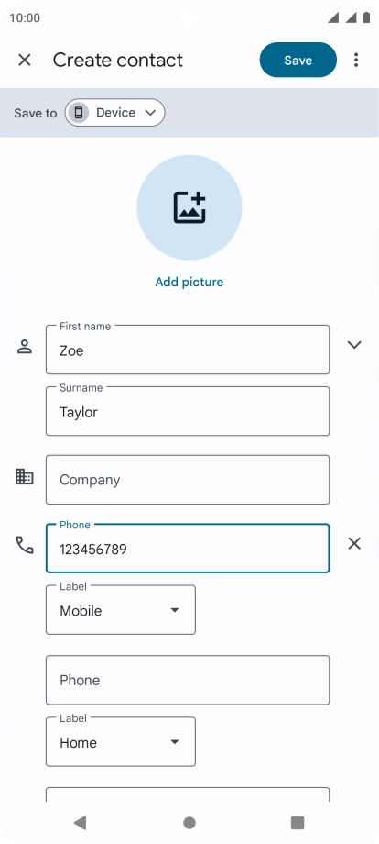Click the company building icon
Screen dimensions: 379x844
click(x=25, y=476)
